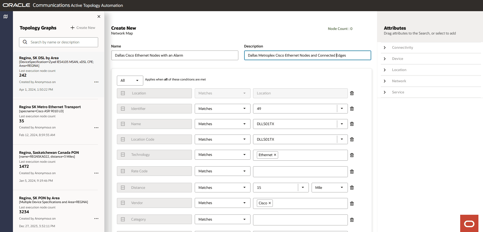
Task: Remove the Ethernet chip from Technology value
Action: (275, 155)
